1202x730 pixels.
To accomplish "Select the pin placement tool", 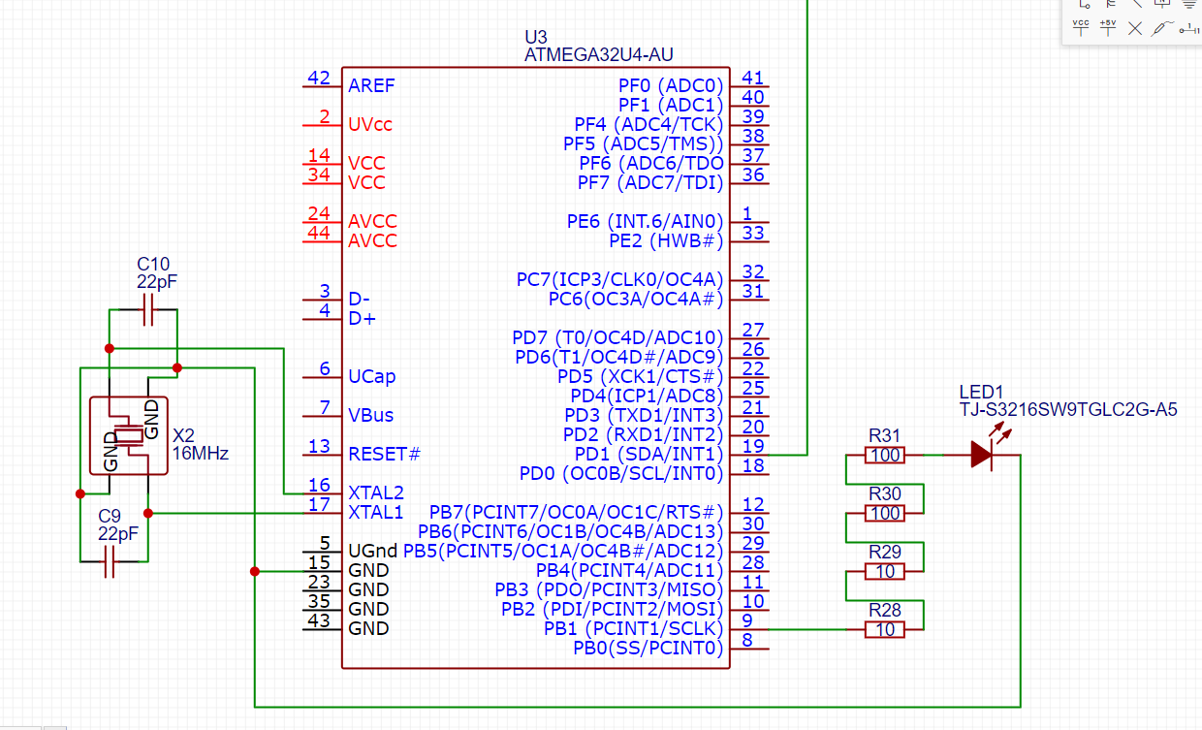I will (x=1189, y=28).
